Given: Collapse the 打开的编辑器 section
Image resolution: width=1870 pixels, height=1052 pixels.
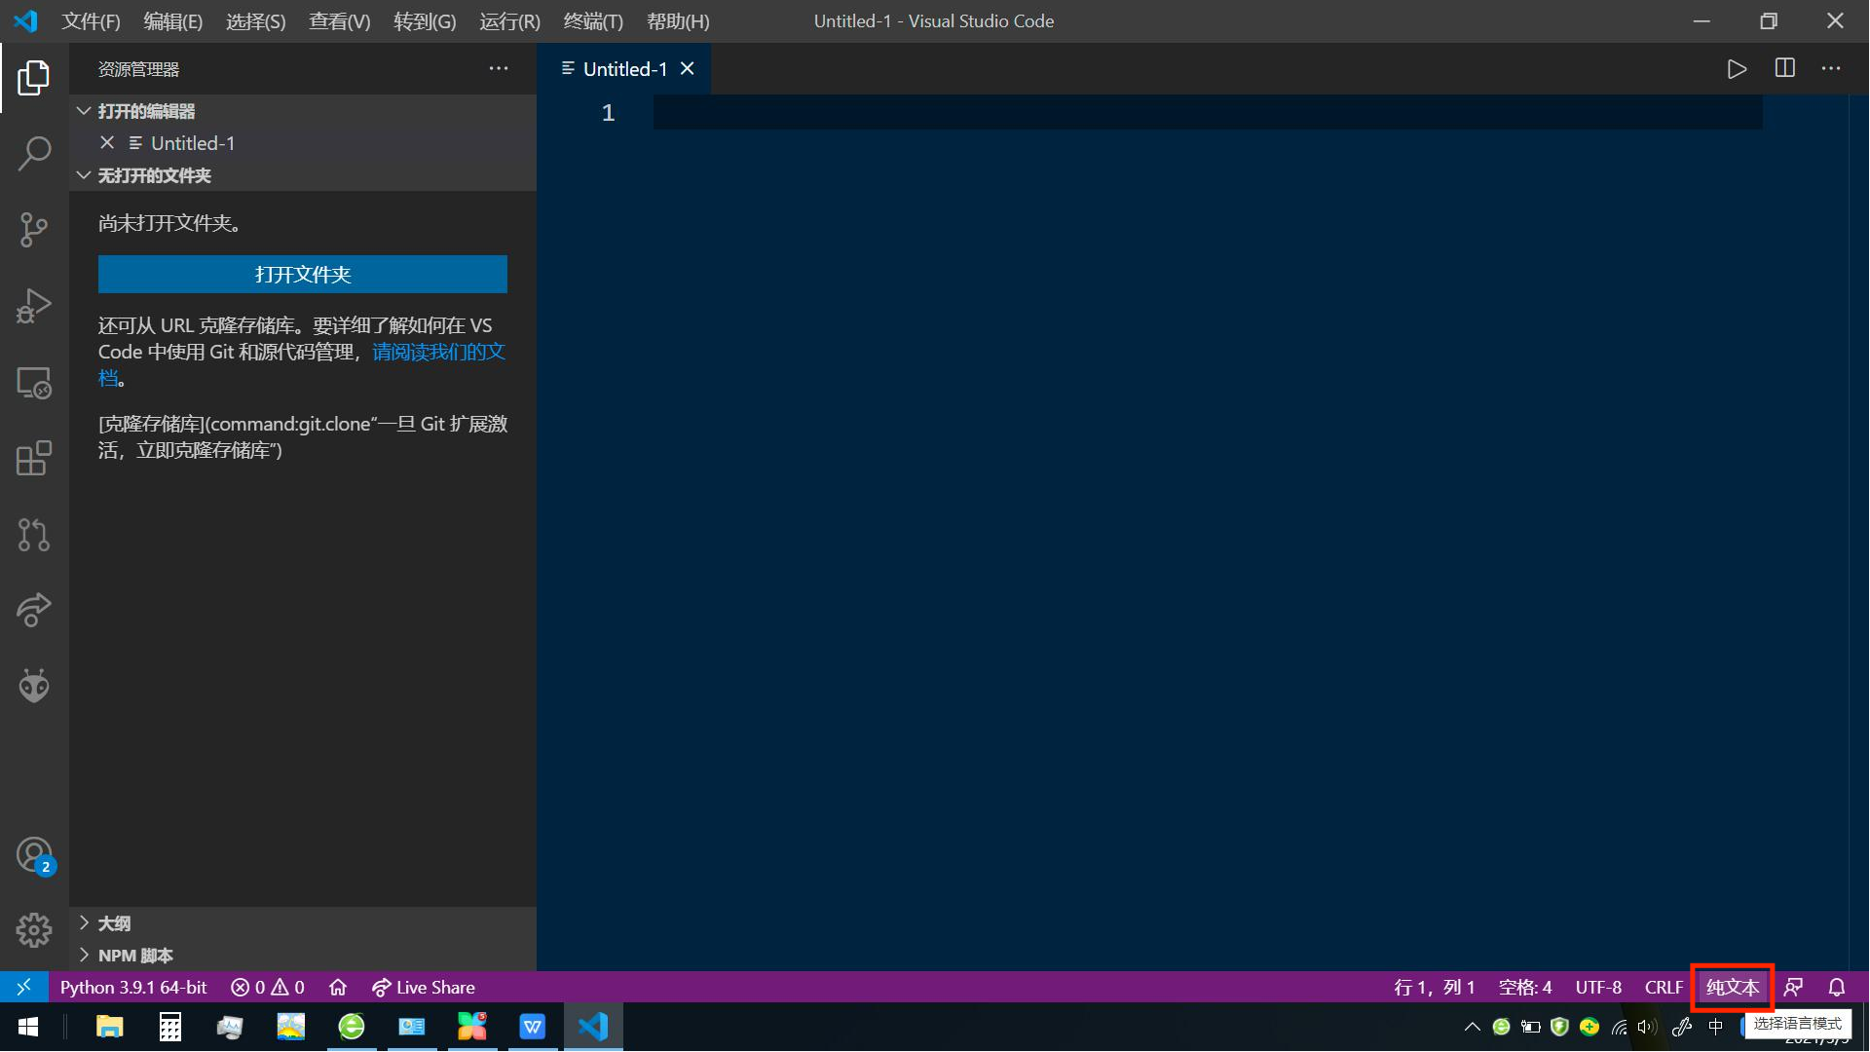Looking at the screenshot, I should [146, 111].
